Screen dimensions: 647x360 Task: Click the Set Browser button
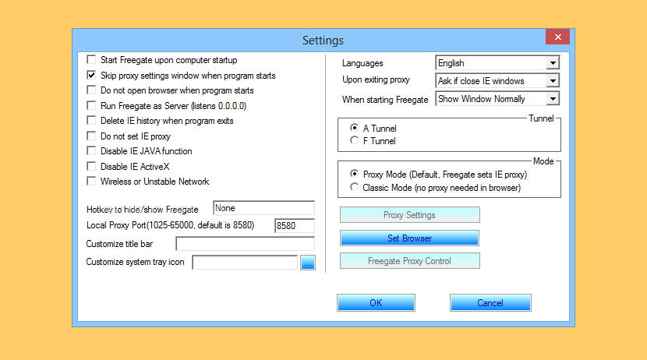pyautogui.click(x=409, y=238)
